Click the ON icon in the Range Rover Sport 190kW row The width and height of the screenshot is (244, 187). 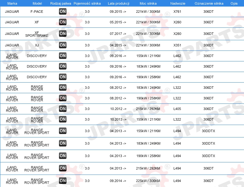(x=63, y=156)
